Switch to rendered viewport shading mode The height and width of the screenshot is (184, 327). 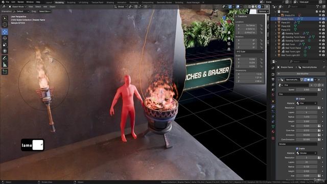(260, 7)
